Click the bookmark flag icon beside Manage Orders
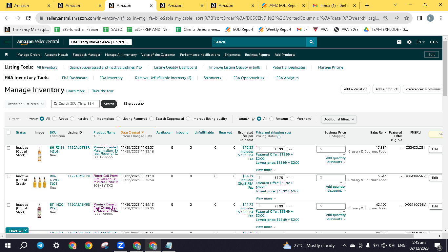The image size is (448, 252). 6,54
